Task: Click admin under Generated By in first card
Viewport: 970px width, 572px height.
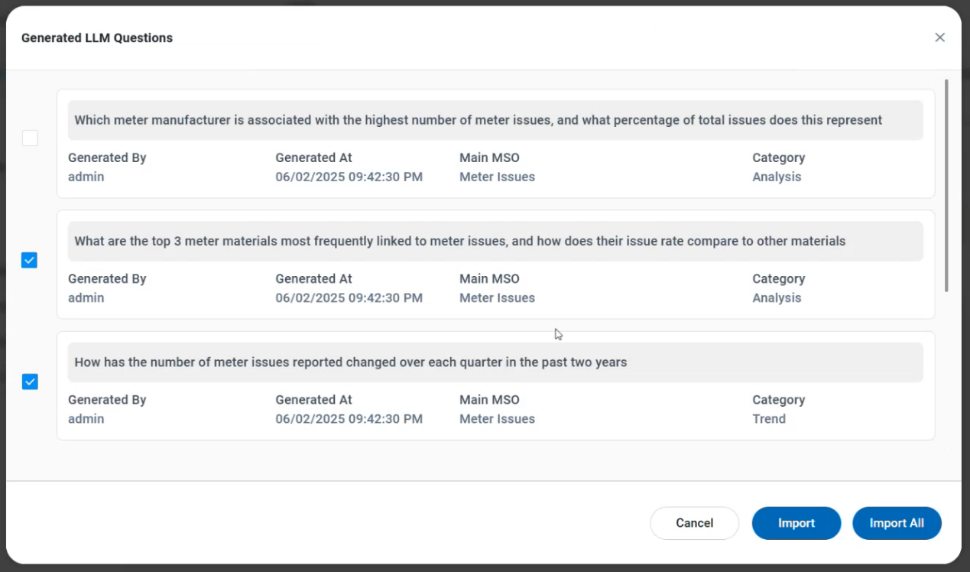Action: coord(86,177)
